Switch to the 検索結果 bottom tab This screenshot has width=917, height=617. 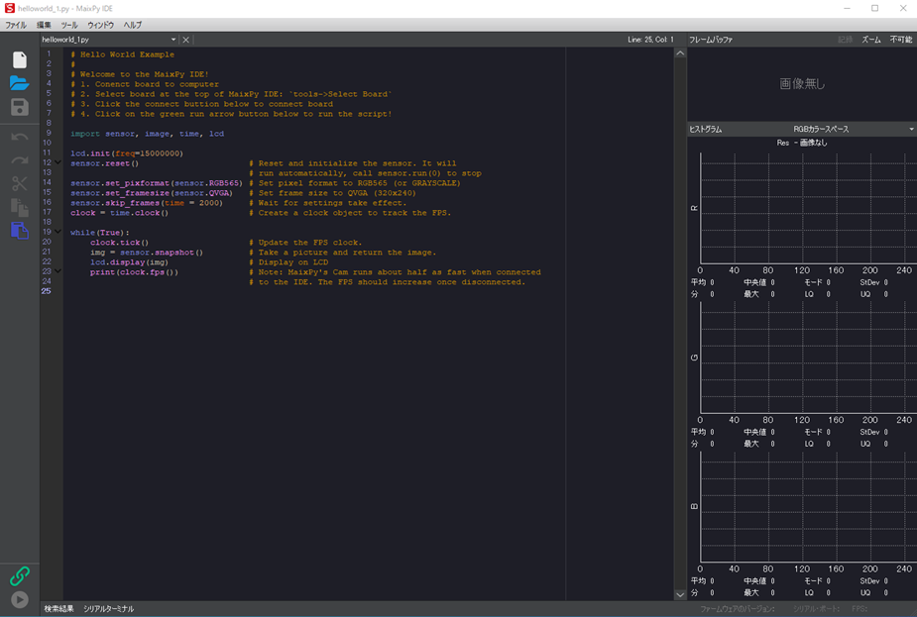click(59, 609)
